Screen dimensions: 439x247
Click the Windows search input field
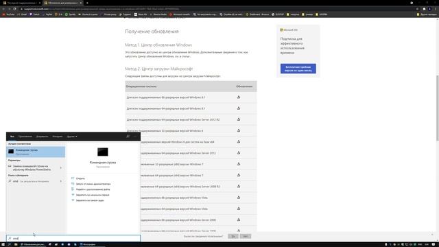(73, 238)
